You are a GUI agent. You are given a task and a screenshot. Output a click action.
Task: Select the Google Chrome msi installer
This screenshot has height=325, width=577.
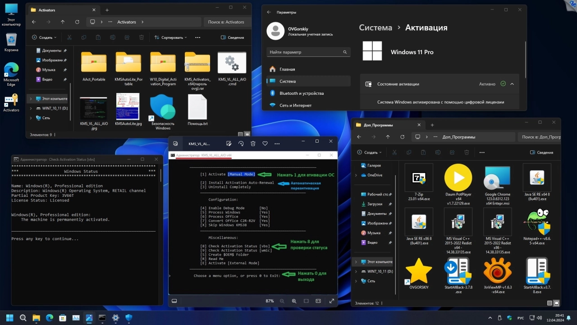click(x=498, y=186)
